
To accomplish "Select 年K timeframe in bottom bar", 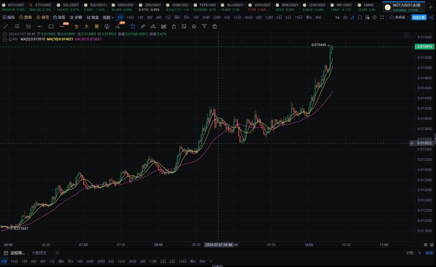I will (x=202, y=261).
